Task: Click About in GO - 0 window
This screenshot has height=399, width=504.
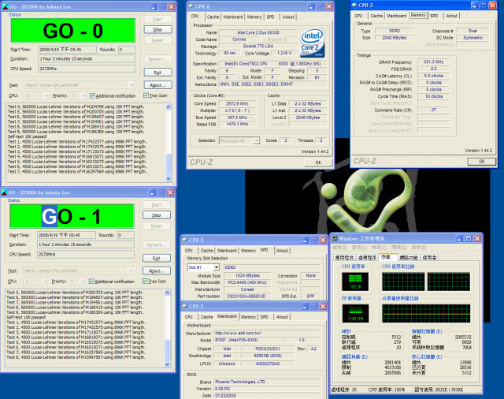Action: coord(157,85)
